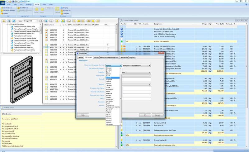Choose Portuguese-Brazilian from the language list

click(113, 107)
